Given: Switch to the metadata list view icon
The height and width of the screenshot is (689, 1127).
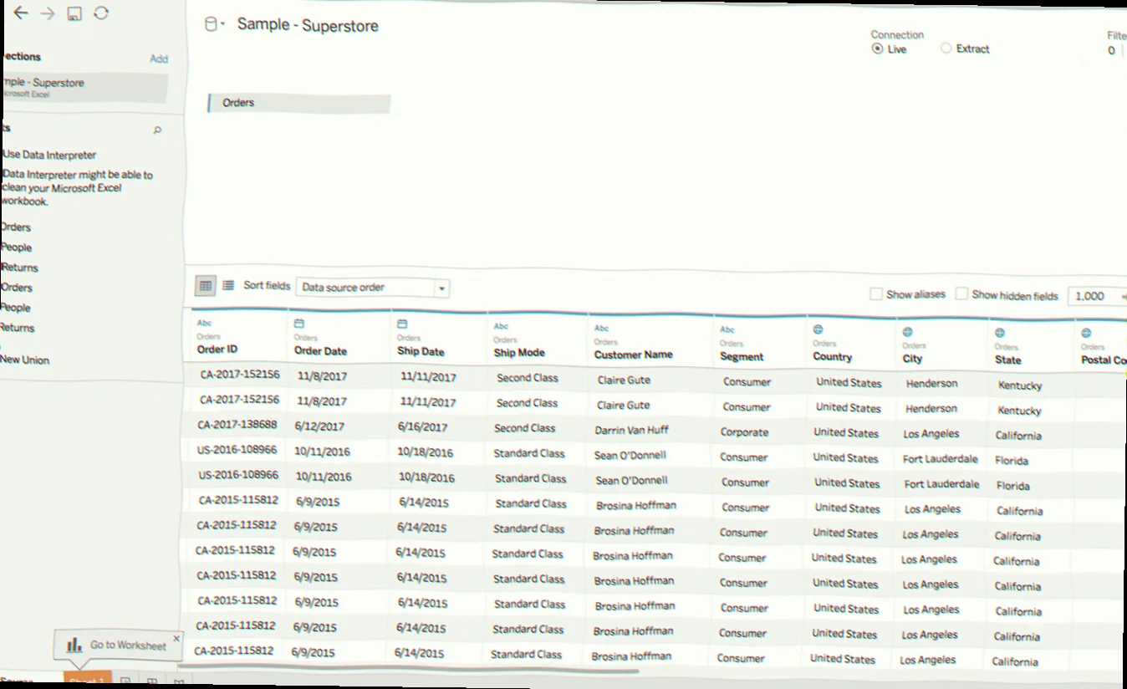Looking at the screenshot, I should coord(228,285).
